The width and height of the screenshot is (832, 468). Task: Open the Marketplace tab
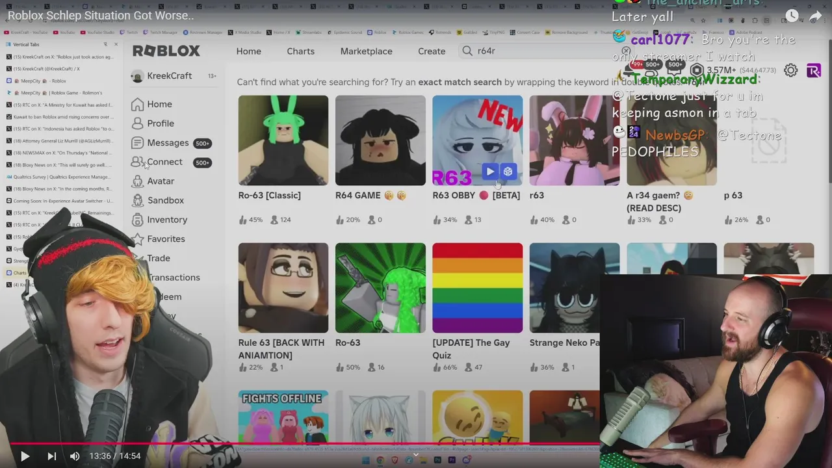366,51
